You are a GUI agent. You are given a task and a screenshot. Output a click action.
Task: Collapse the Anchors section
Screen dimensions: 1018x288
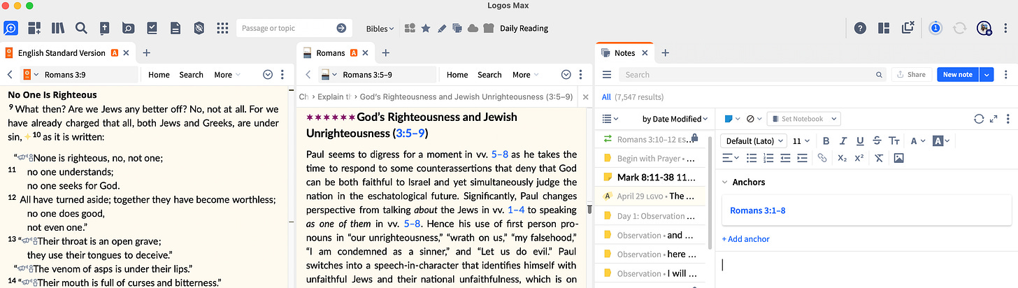coord(725,182)
